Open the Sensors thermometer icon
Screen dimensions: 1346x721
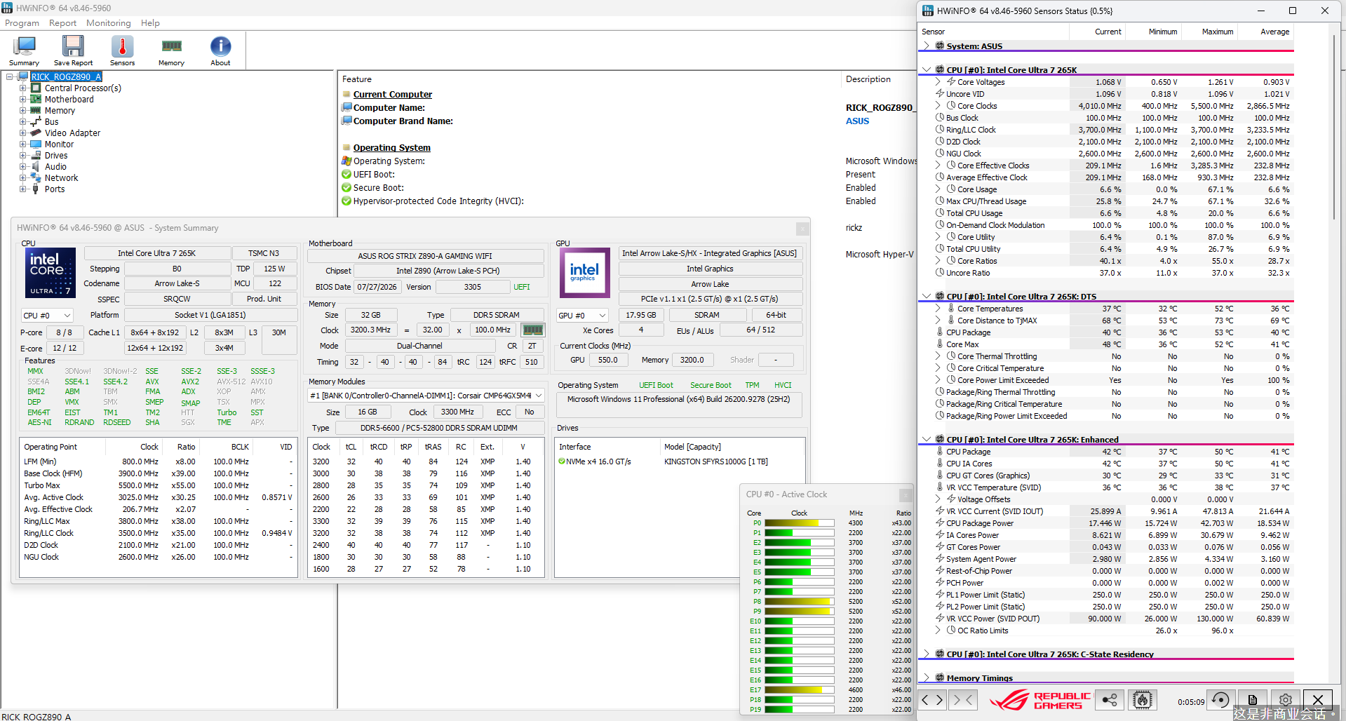(122, 50)
